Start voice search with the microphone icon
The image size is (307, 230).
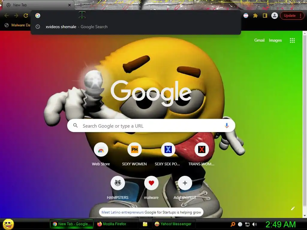click(x=227, y=125)
